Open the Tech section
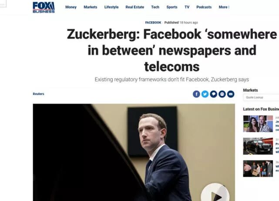The image size is (279, 201). tap(155, 7)
